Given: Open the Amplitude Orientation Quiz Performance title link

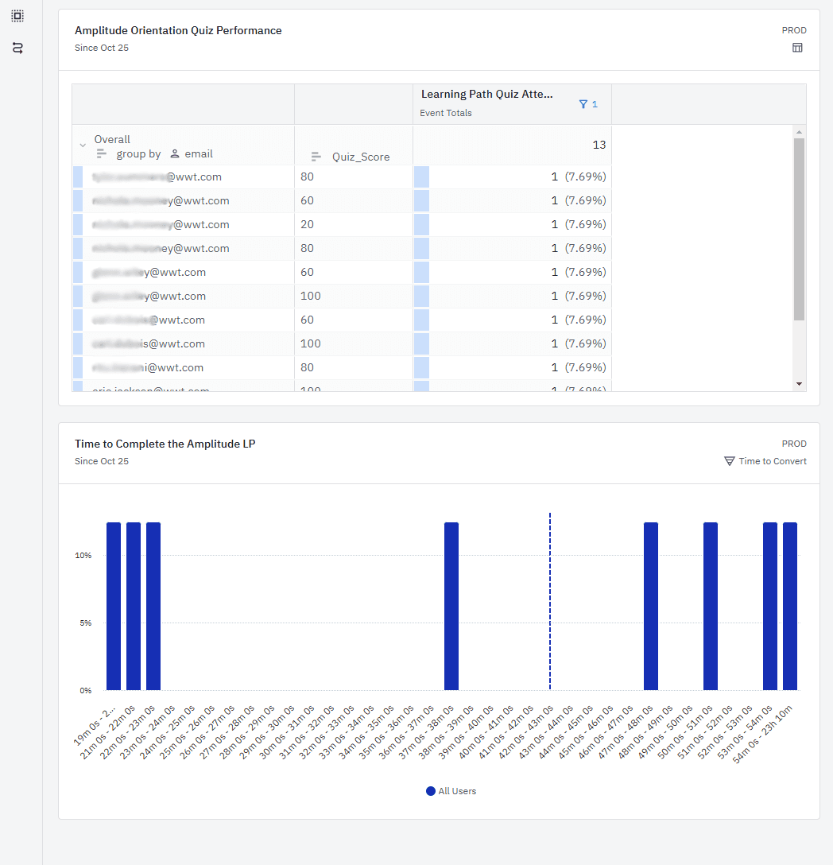Looking at the screenshot, I should pos(178,30).
